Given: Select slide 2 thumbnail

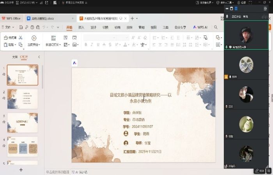Looking at the screenshot, I should coord(23,99).
